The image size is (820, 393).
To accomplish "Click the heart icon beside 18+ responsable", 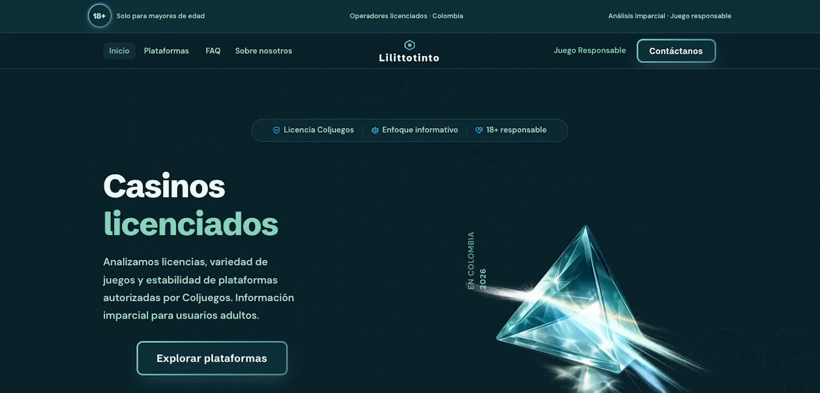I will (479, 130).
